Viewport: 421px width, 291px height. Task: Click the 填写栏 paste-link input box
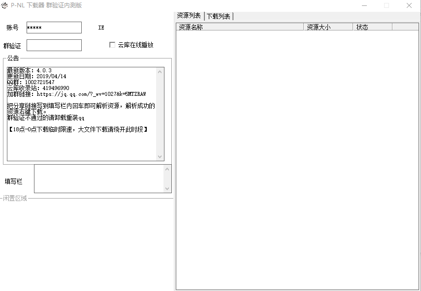coord(98,179)
